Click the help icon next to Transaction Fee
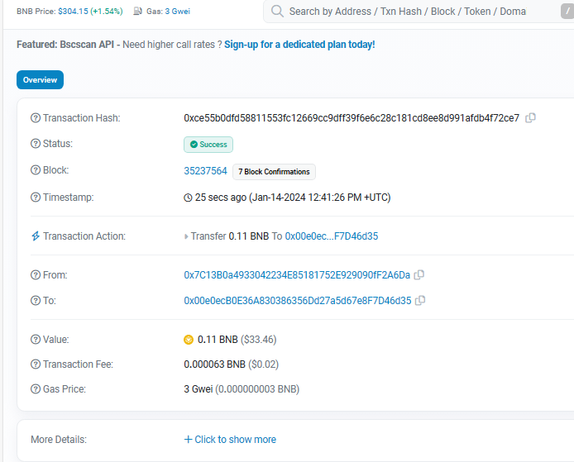 click(x=36, y=364)
